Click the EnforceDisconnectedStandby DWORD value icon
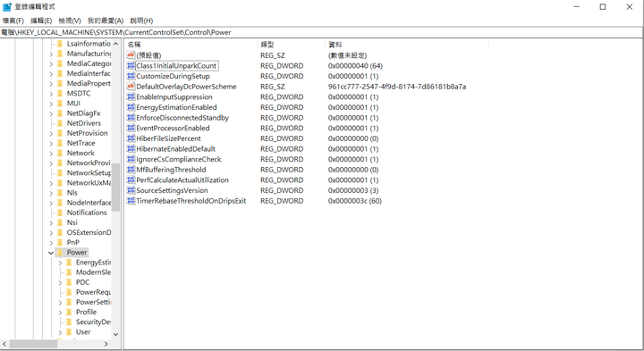This screenshot has height=351, width=644. [x=131, y=118]
